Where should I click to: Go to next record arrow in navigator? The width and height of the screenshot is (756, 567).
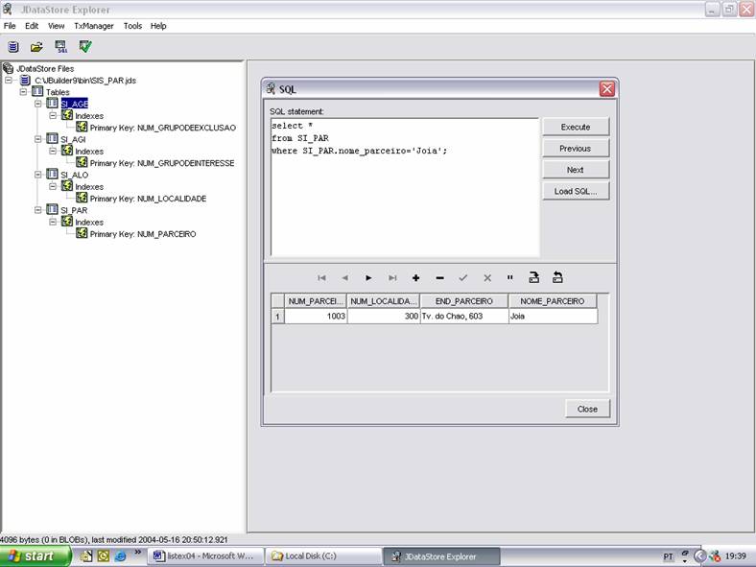click(x=368, y=277)
